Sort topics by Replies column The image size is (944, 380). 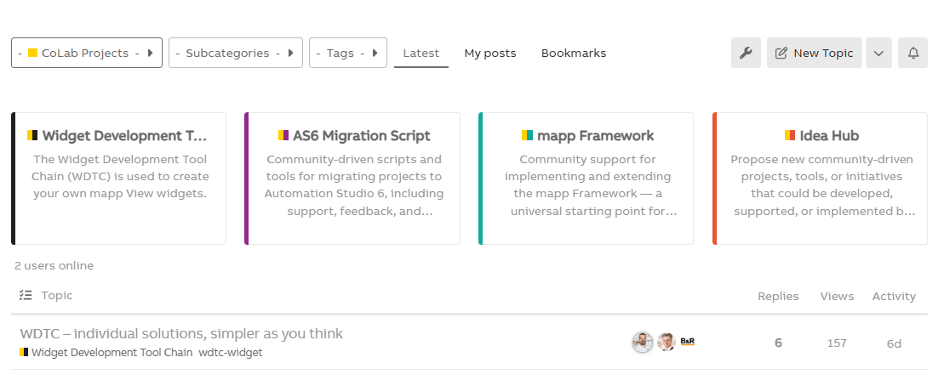pyautogui.click(x=778, y=296)
